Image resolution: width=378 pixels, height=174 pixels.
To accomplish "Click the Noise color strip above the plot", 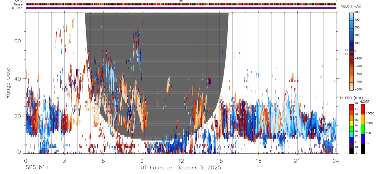I will coord(181,5).
